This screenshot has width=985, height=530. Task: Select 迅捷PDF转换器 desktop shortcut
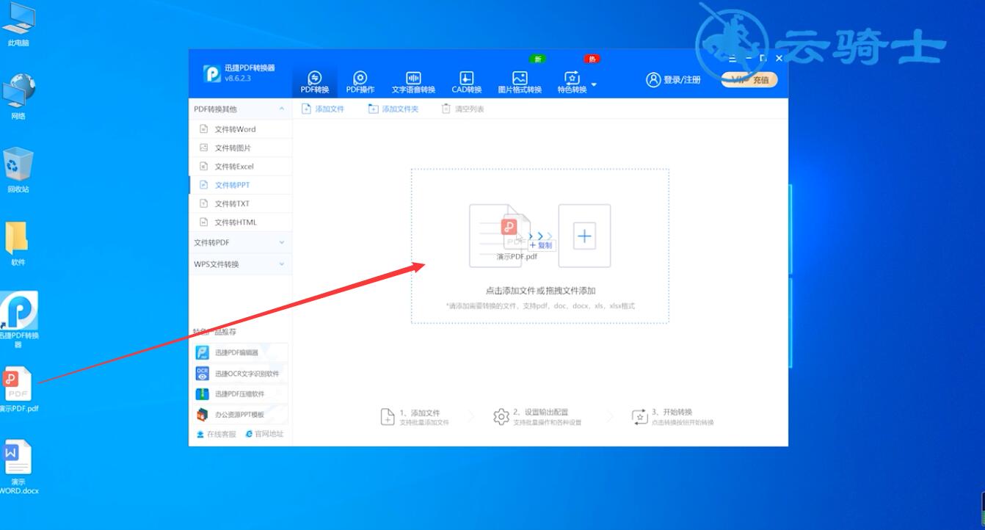coord(19,319)
